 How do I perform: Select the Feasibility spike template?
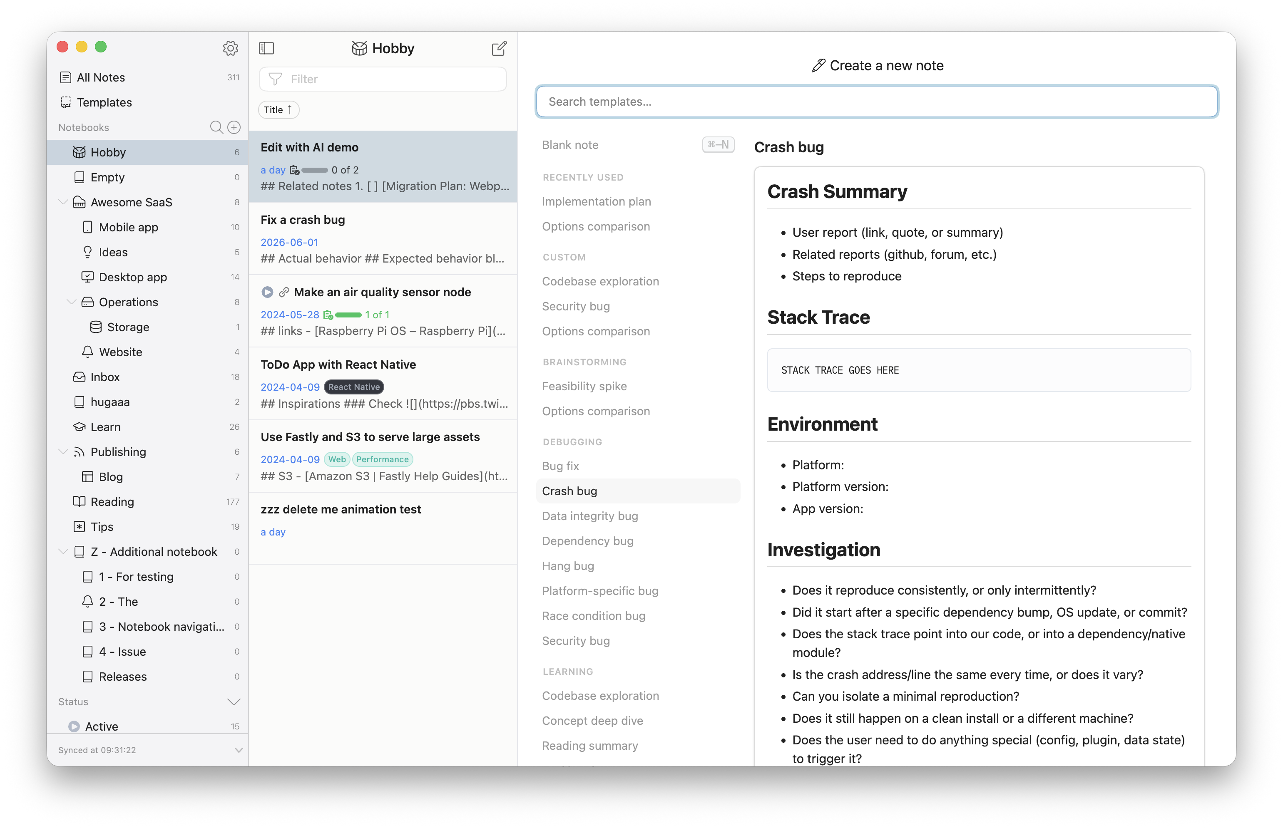point(638,386)
